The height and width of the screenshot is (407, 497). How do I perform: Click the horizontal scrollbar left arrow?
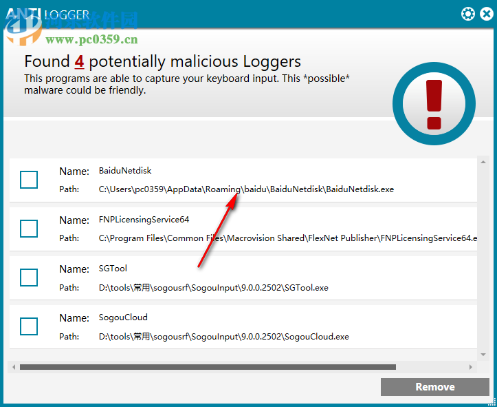14,367
